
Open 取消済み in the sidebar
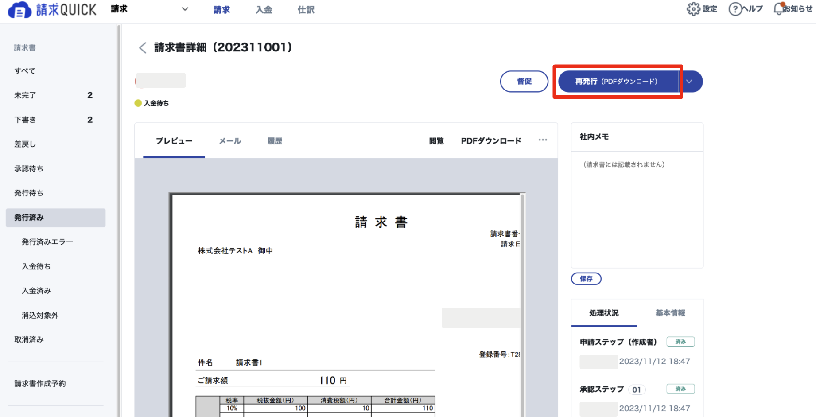(29, 339)
